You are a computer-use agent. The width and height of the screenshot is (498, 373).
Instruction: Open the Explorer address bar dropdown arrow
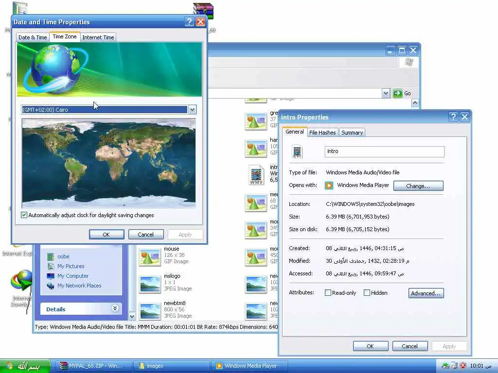386,93
